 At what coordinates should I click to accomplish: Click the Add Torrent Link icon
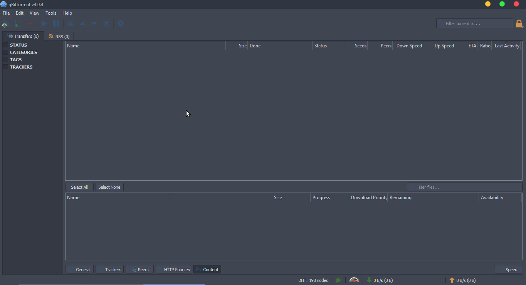pyautogui.click(x=5, y=23)
